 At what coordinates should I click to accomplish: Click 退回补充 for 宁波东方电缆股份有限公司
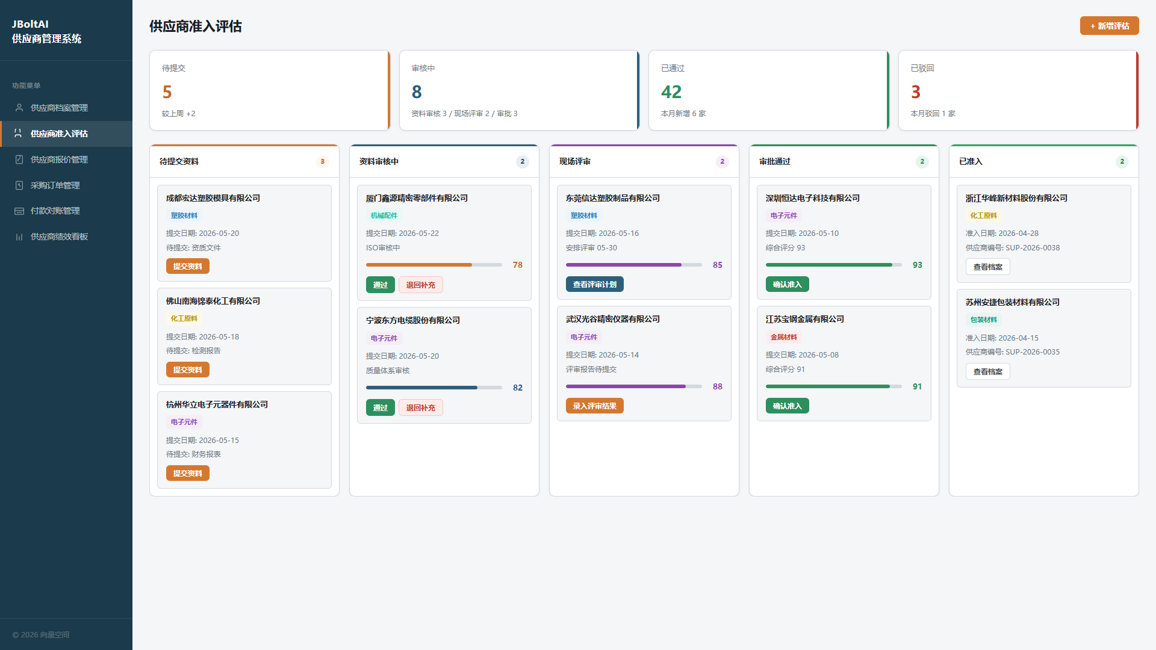pyautogui.click(x=420, y=407)
